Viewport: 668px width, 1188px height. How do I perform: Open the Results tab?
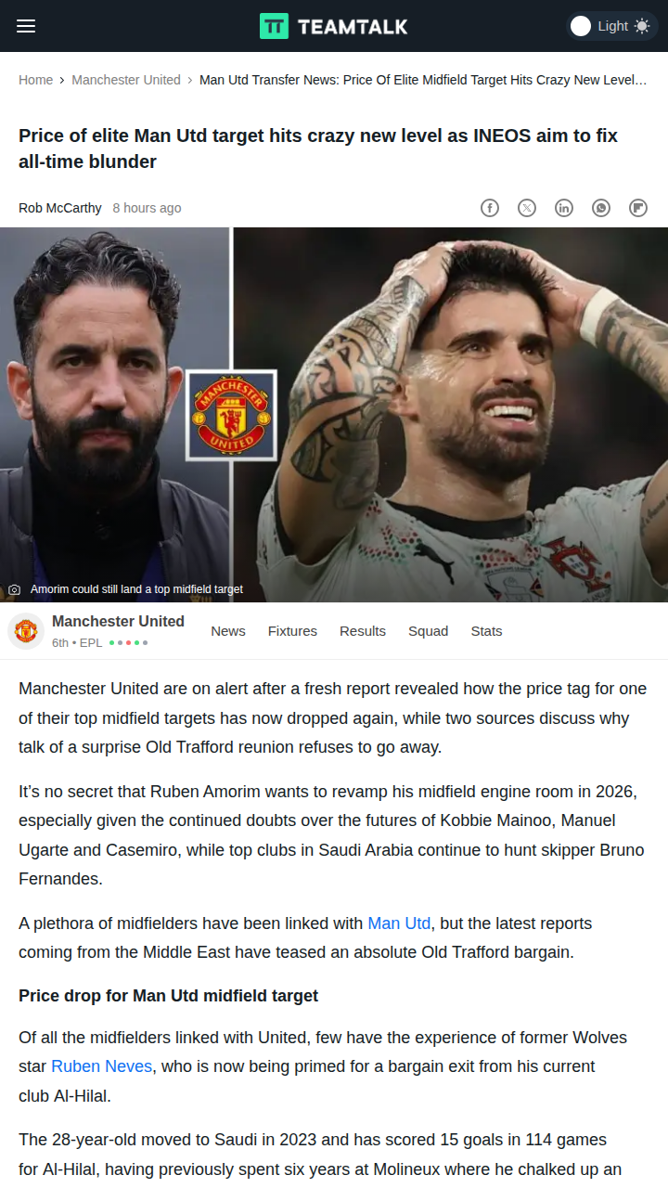tap(363, 631)
